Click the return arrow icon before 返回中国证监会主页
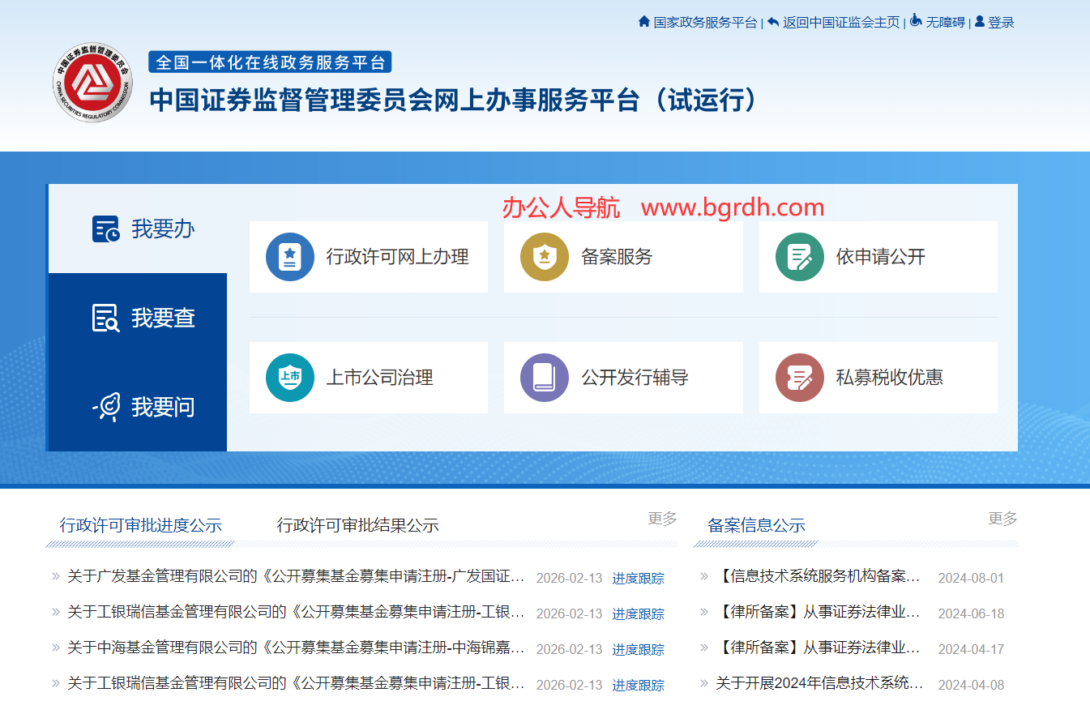The height and width of the screenshot is (701, 1090). [773, 22]
